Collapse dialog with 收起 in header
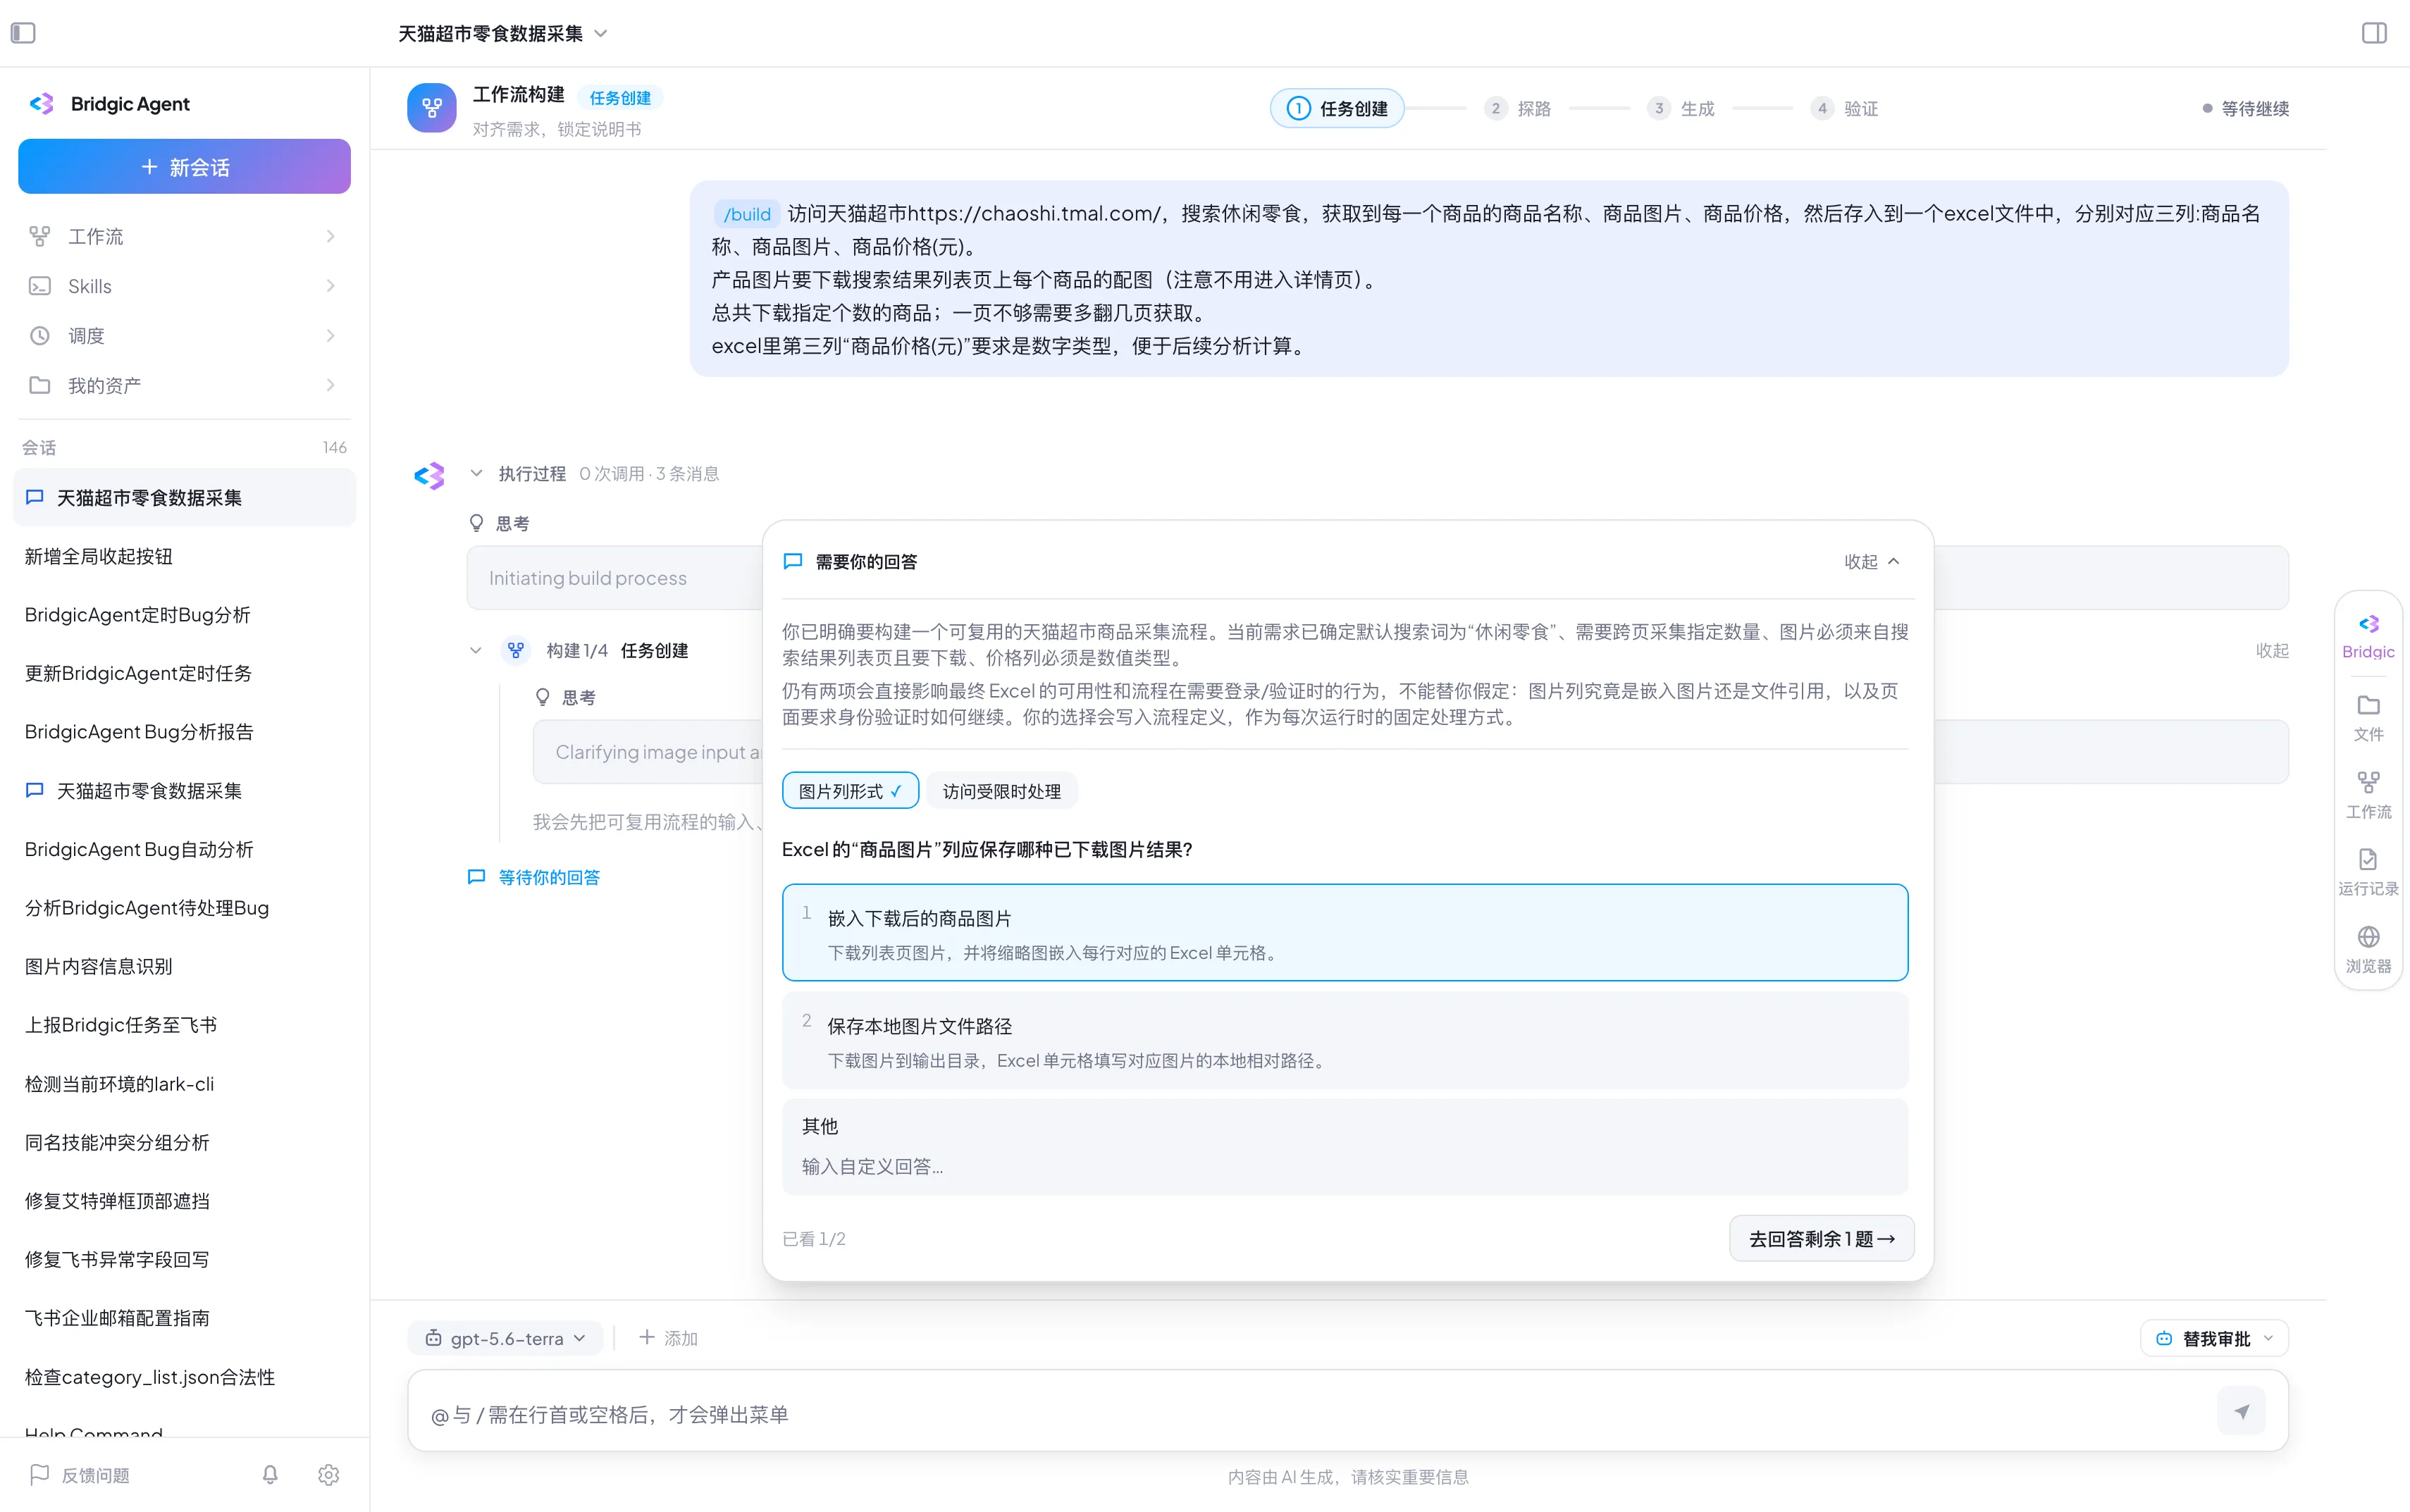This screenshot has width=2410, height=1512. [1871, 561]
